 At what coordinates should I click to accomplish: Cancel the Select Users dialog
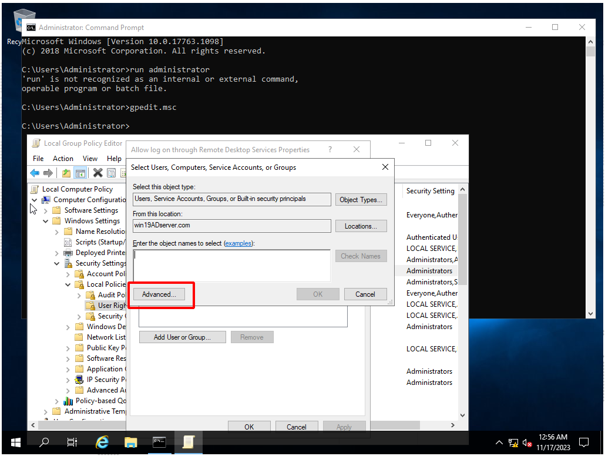point(365,294)
